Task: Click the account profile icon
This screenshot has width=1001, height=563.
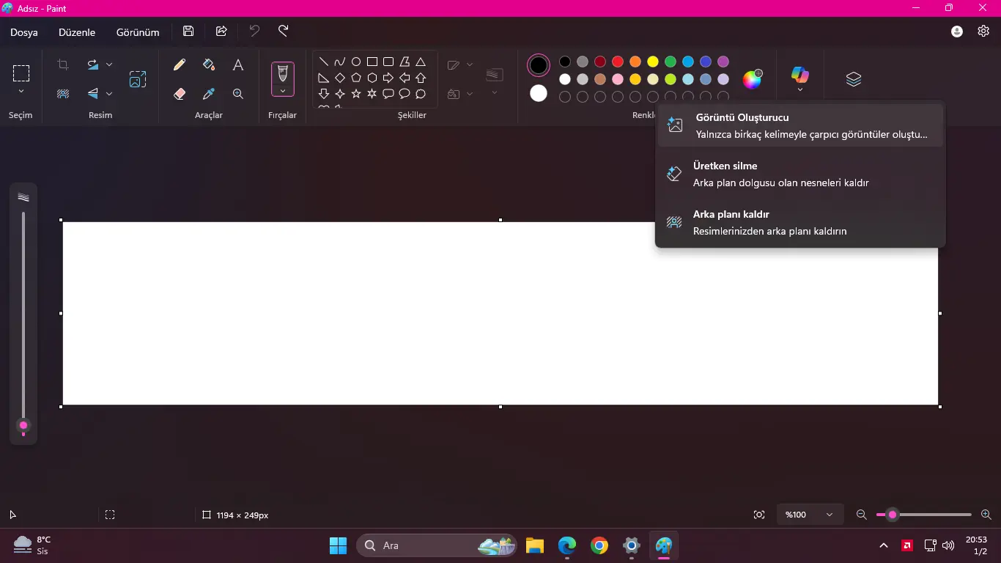Action: pos(957,31)
